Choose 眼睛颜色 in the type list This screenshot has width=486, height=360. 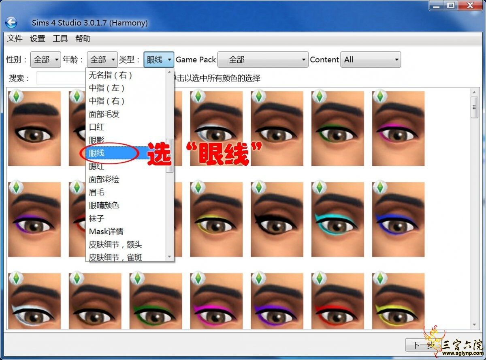(x=126, y=205)
